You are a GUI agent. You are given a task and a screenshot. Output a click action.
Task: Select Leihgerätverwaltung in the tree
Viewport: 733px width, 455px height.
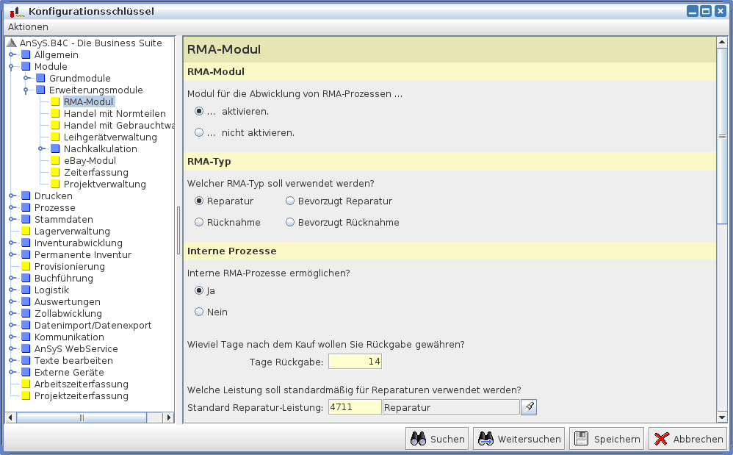click(110, 137)
